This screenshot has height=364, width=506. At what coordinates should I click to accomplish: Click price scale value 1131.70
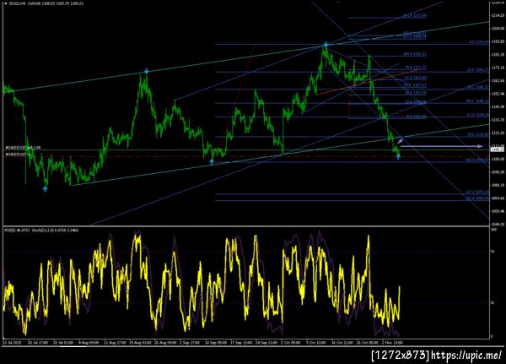[x=498, y=120]
